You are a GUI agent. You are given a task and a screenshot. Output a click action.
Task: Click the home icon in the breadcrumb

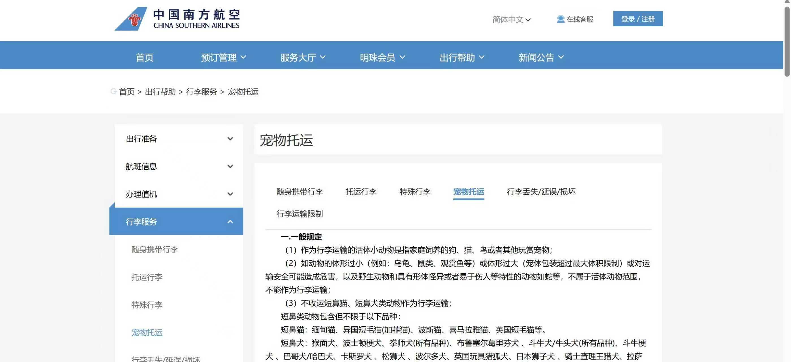pyautogui.click(x=113, y=91)
